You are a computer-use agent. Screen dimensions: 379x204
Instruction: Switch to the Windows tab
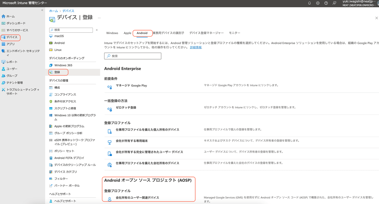pos(112,33)
